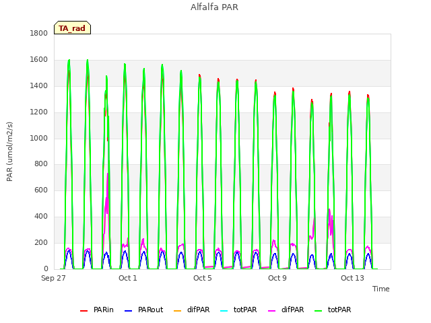The width and height of the screenshot is (431, 323).
Task: Click the Sep 27 x-axis tick label
Action: pos(53,278)
